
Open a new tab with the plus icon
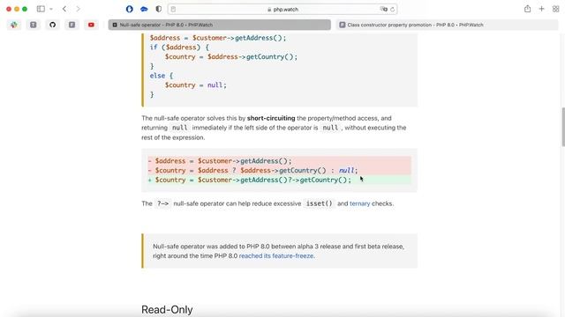point(541,9)
